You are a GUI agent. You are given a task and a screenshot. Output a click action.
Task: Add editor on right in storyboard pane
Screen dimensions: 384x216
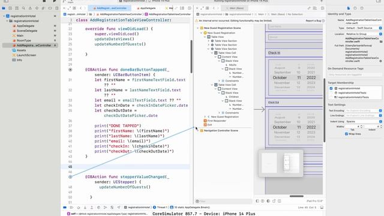(x=323, y=8)
